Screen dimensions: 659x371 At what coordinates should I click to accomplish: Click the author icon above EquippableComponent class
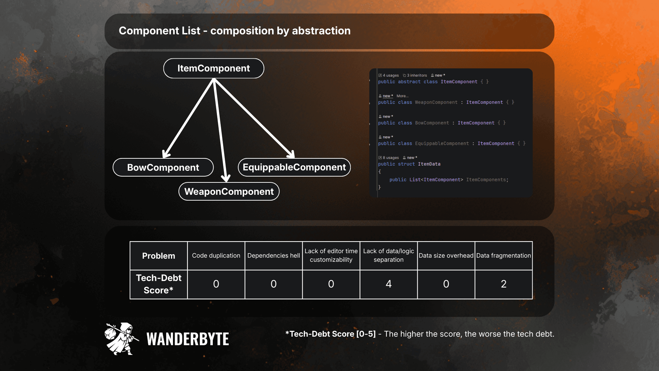(380, 137)
